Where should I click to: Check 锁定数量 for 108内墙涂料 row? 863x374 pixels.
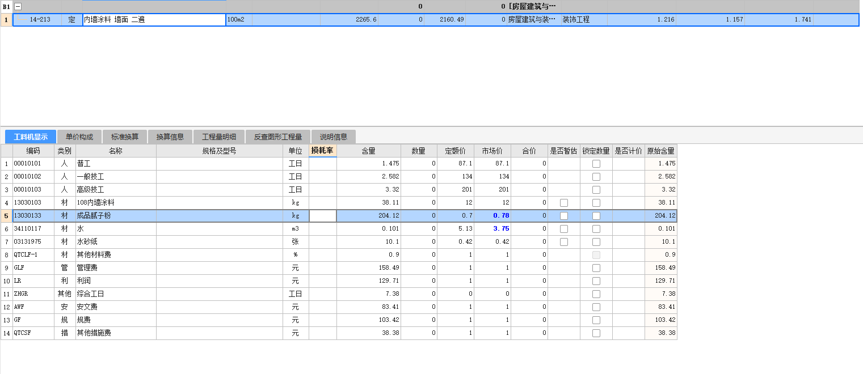pos(596,203)
